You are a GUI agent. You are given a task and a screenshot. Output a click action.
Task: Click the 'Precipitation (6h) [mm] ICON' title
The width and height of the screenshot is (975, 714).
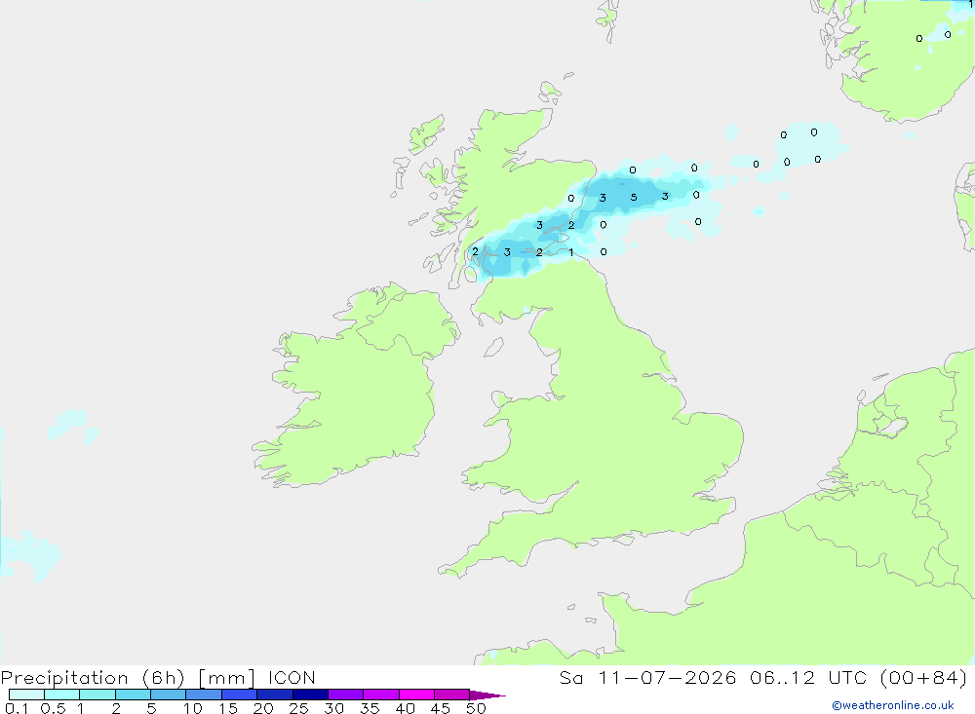[158, 678]
